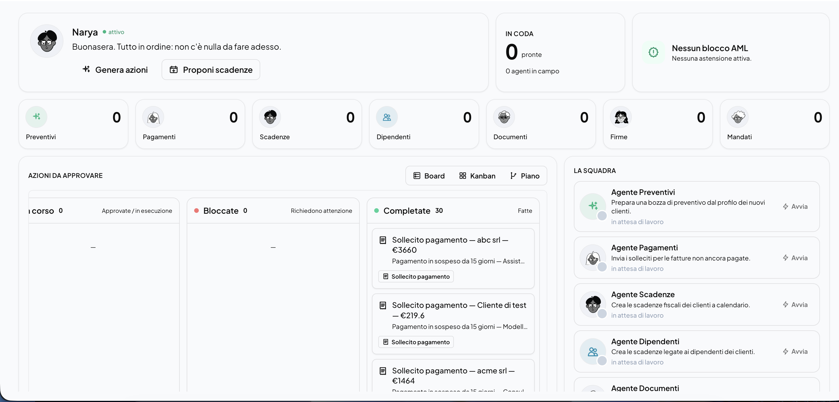The height and width of the screenshot is (402, 839).
Task: Click the Scadenze agent avatar
Action: (270, 117)
